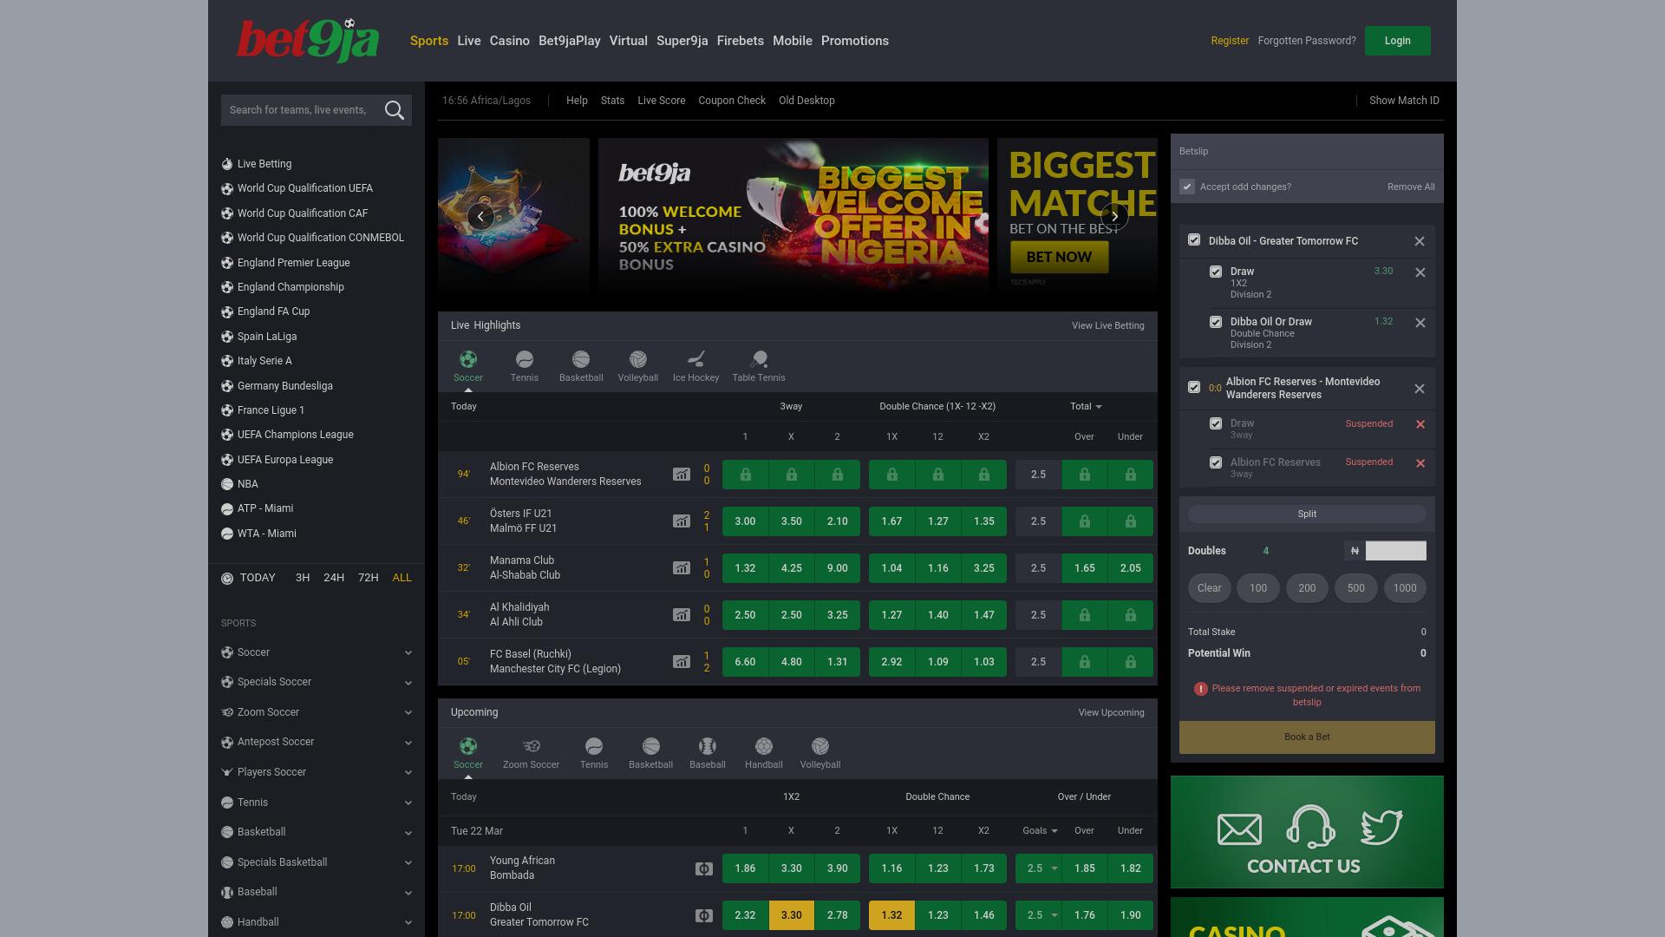The width and height of the screenshot is (1665, 937).
Task: Remove suspended Draw 3way selection
Action: point(1420,424)
